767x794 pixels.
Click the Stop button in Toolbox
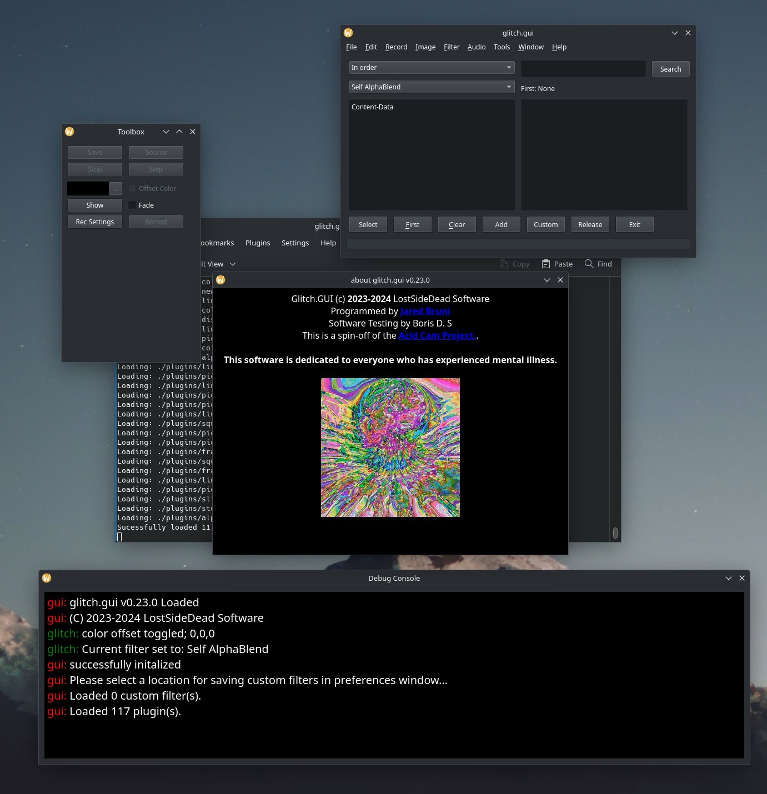coord(95,169)
